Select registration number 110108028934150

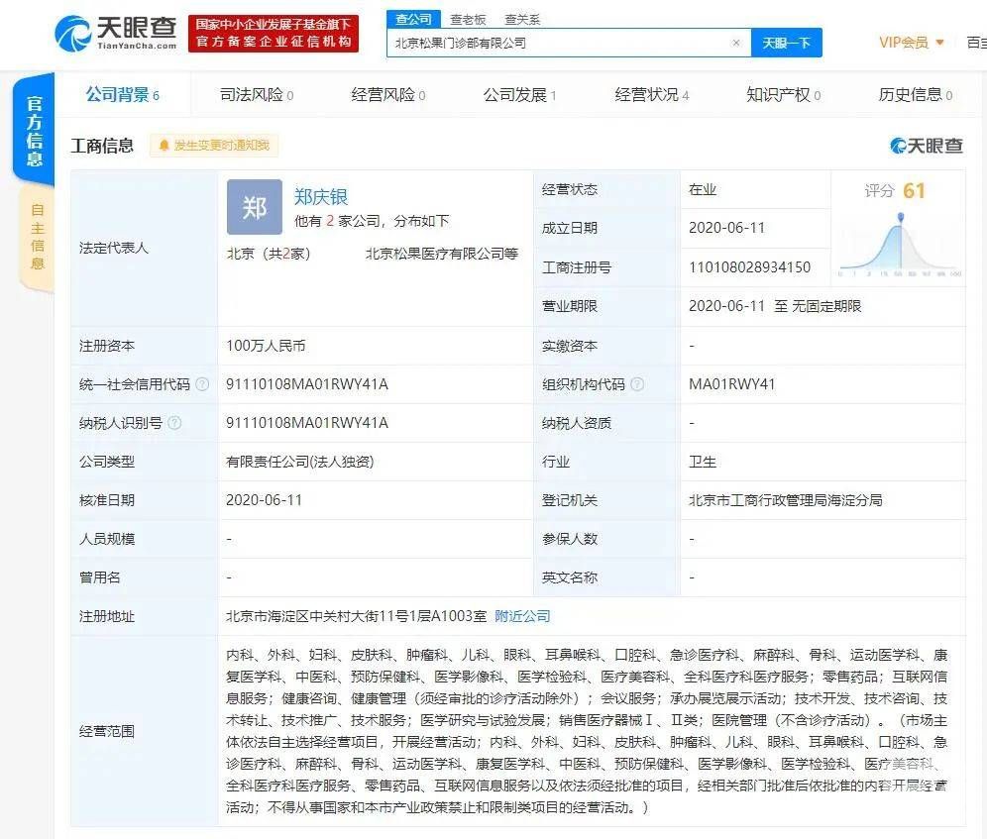click(x=750, y=267)
